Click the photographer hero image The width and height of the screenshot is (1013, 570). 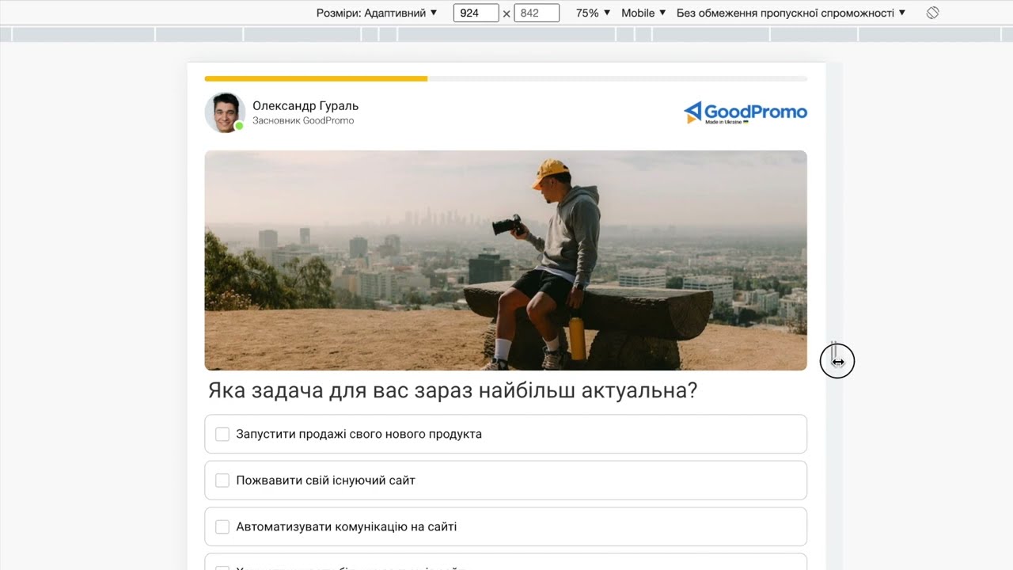[506, 260]
